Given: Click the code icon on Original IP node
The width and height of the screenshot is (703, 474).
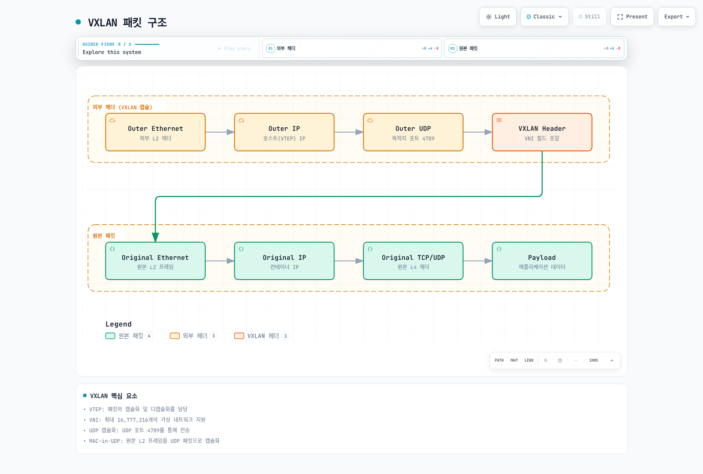Looking at the screenshot, I should coord(241,249).
